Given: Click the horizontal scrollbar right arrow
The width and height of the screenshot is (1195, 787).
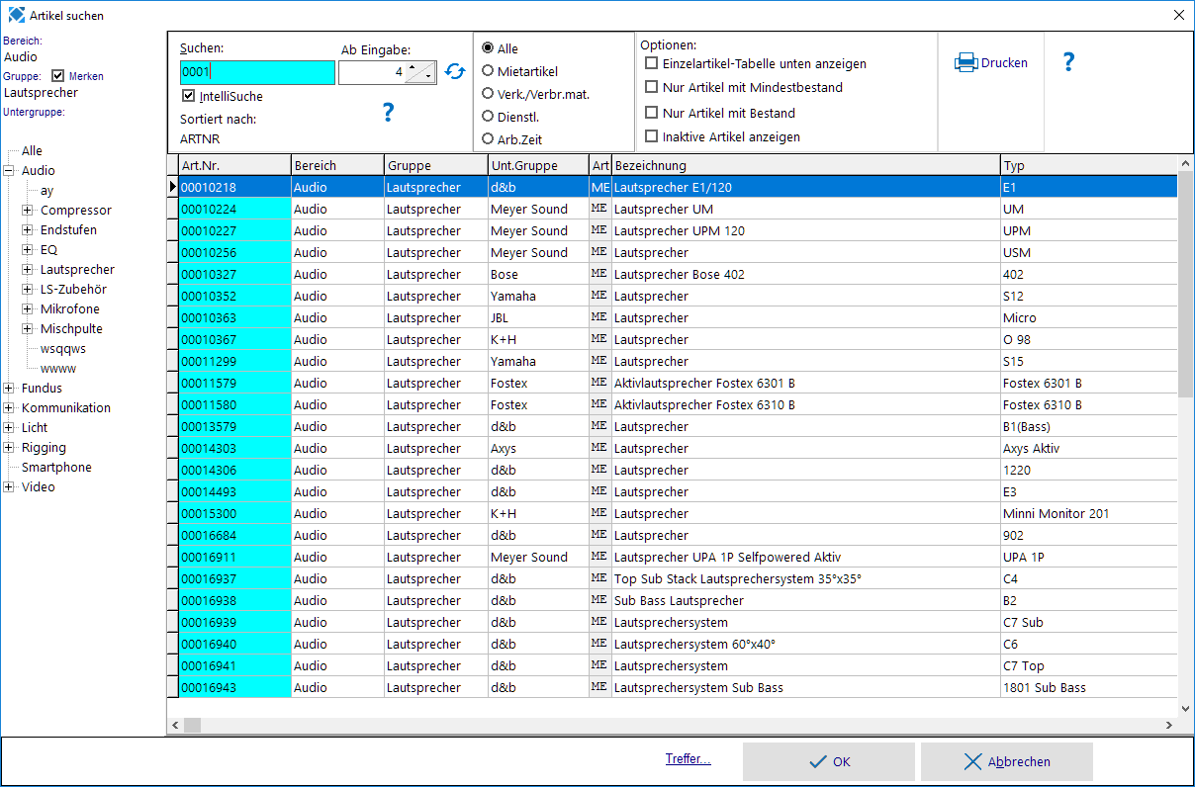Looking at the screenshot, I should pyautogui.click(x=1169, y=726).
